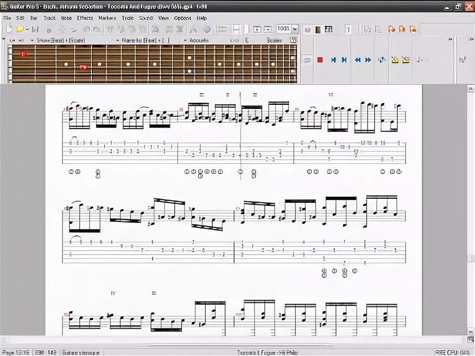
Task: Click the horizontal scrollbar below the score
Action: 233,339
